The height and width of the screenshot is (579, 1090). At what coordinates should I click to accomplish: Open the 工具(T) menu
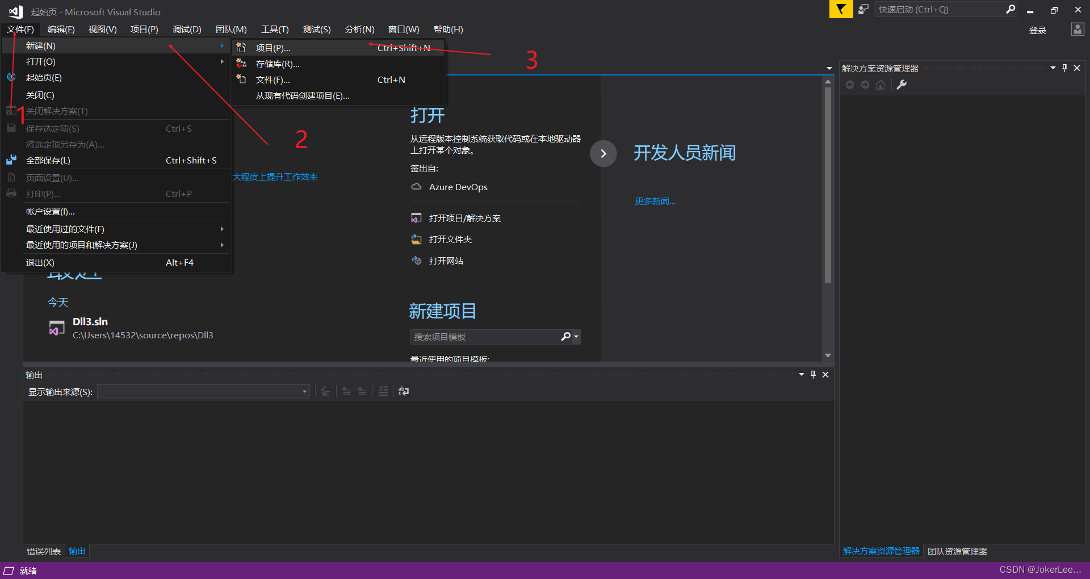pos(275,29)
